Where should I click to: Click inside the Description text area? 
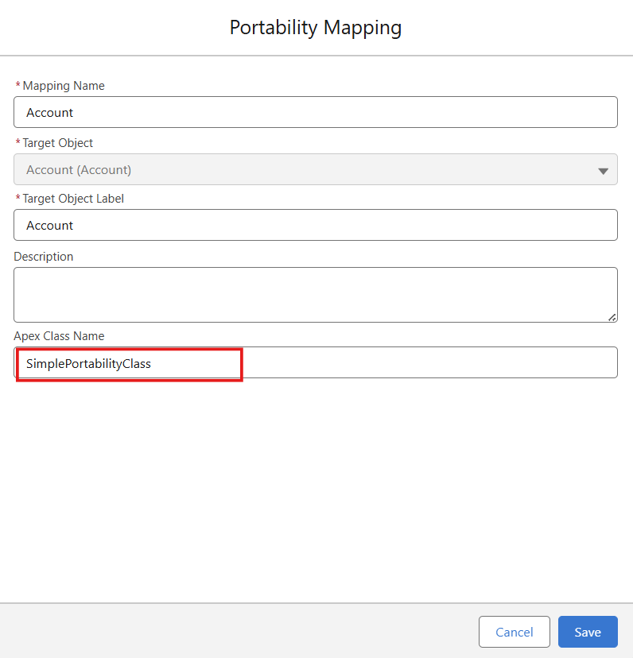click(x=315, y=294)
